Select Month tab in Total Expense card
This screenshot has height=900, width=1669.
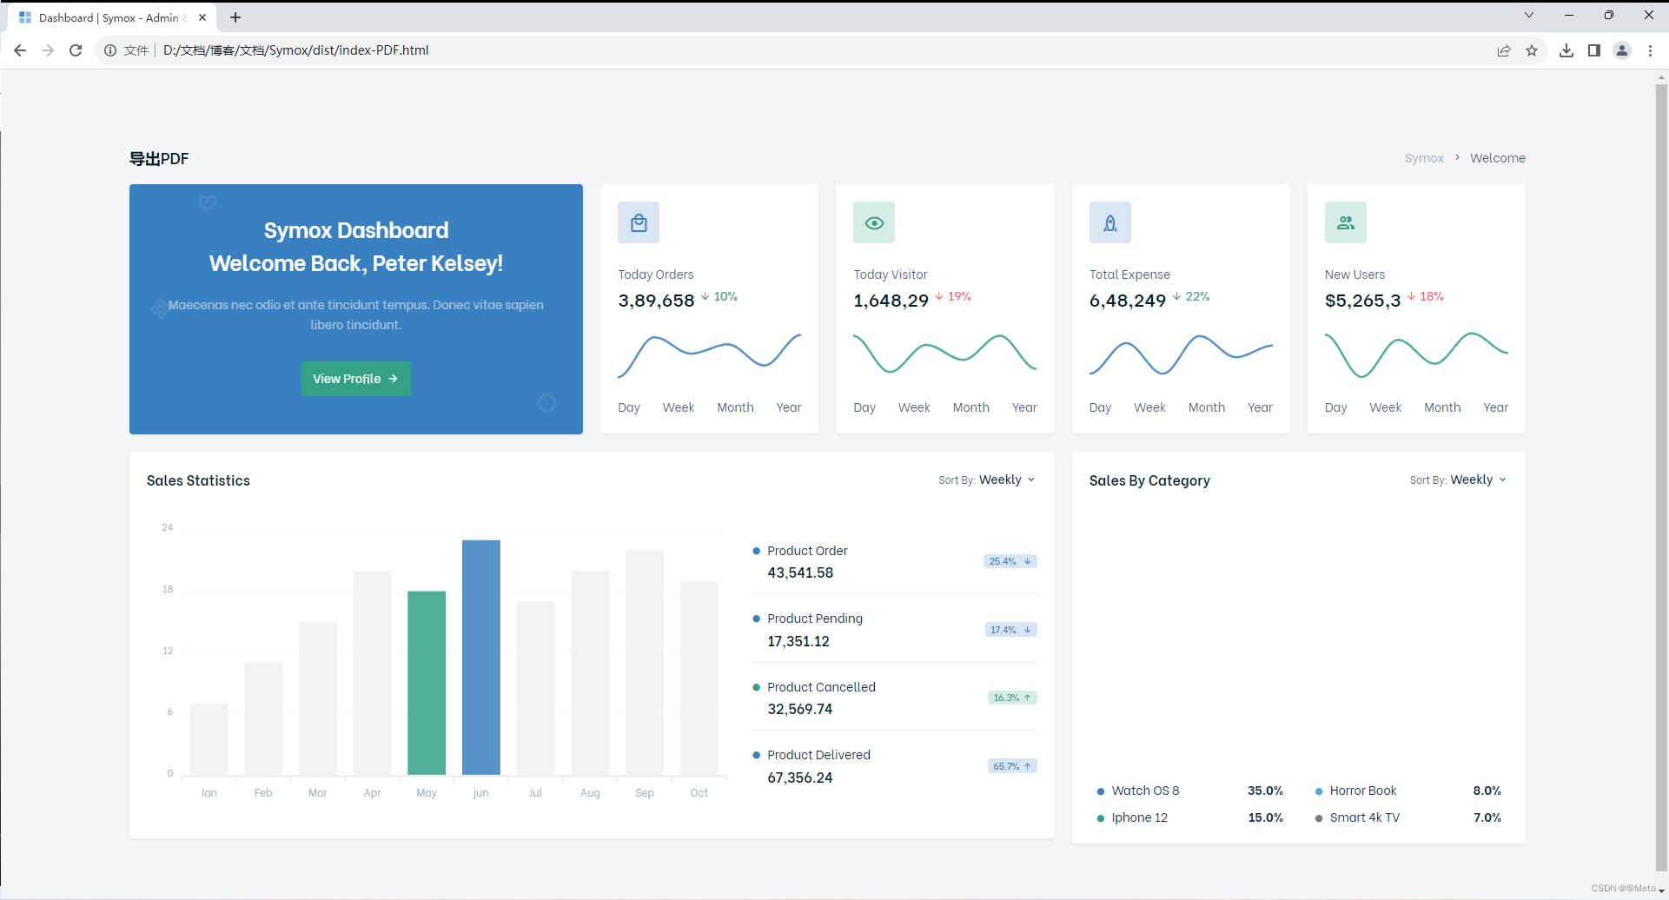[1207, 407]
